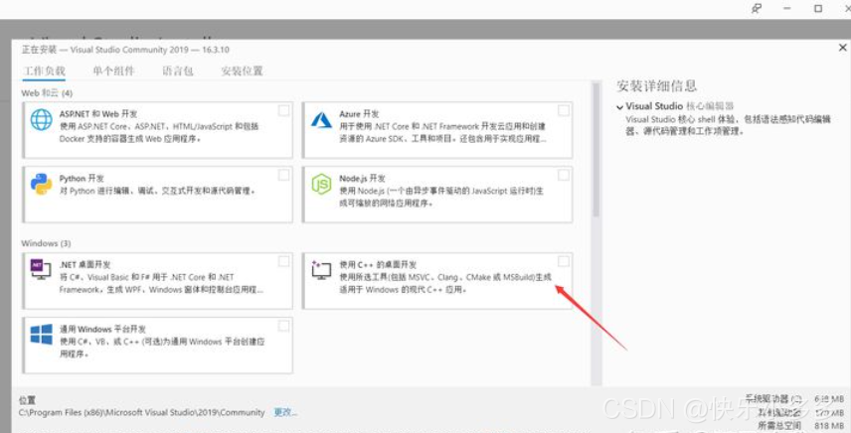Open the 语言包 tab
This screenshot has height=433, width=851.
[178, 71]
